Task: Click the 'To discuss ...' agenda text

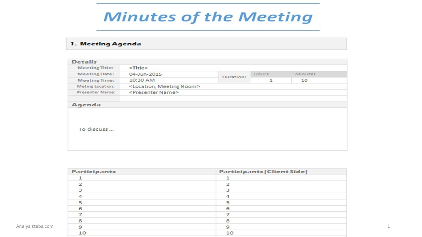Action: coord(96,129)
